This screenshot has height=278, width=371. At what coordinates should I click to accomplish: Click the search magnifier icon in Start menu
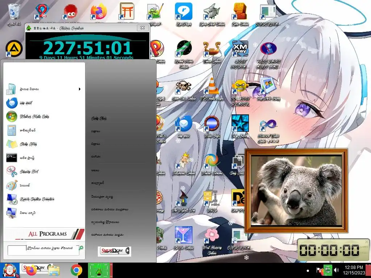point(81,248)
